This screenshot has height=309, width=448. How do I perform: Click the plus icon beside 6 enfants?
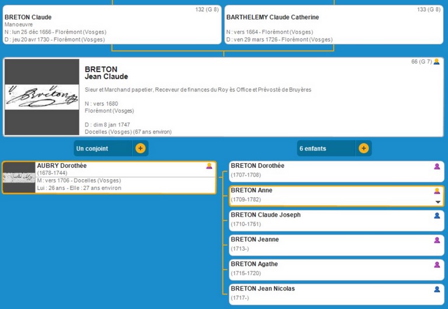click(363, 149)
